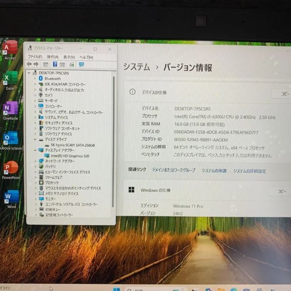Click the Windows の仕様 logo icon
Viewport: 291px width, 291px height.
point(131,189)
